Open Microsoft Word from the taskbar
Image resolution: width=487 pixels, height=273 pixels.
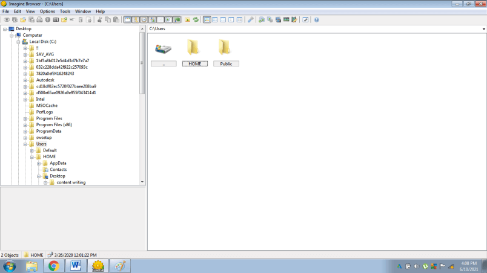(76, 266)
